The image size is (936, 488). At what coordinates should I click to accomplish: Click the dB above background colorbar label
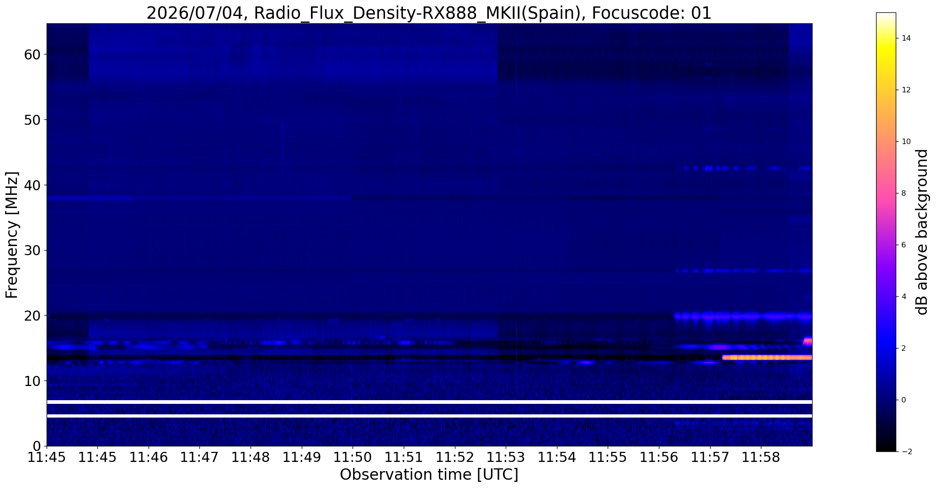[x=922, y=232]
